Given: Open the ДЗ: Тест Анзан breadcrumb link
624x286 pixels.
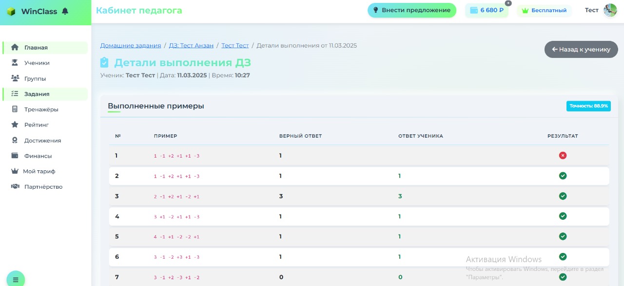Looking at the screenshot, I should pyautogui.click(x=191, y=45).
